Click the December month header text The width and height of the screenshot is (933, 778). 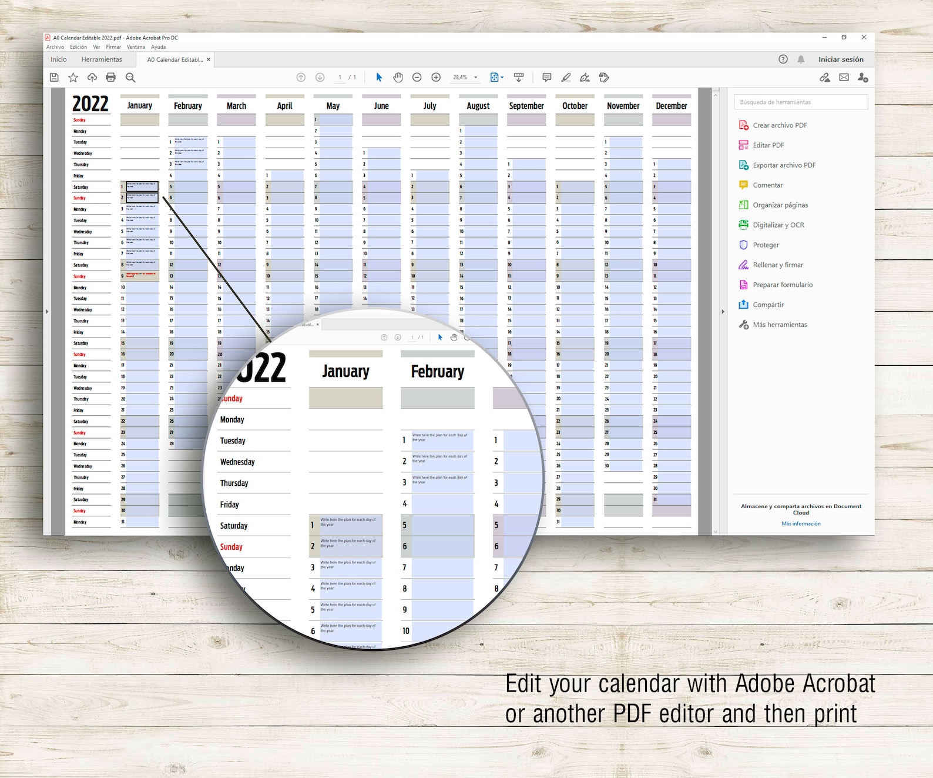(x=672, y=106)
